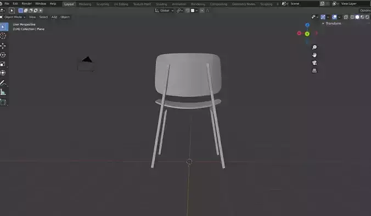Select the Transform tool
Screen dimensions: 371x216
pos(3,73)
